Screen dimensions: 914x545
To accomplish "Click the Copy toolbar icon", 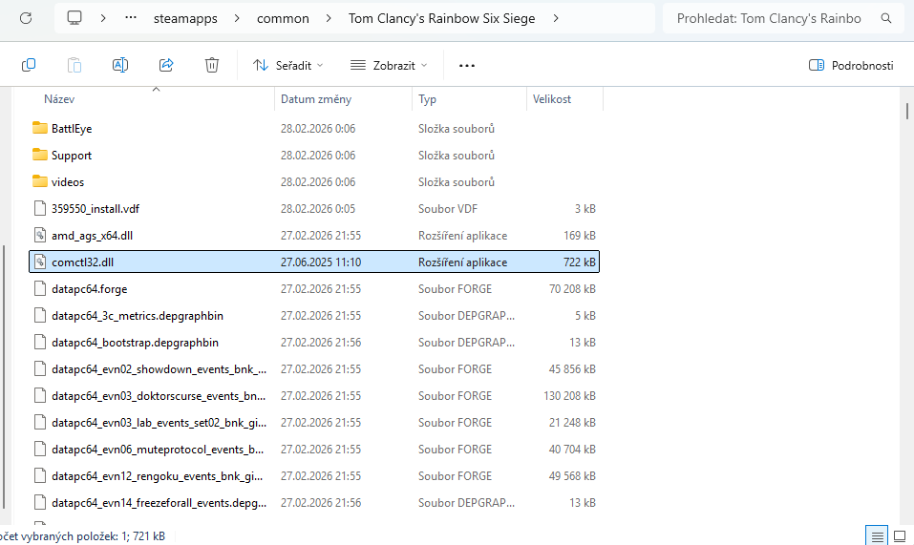I will (x=29, y=65).
